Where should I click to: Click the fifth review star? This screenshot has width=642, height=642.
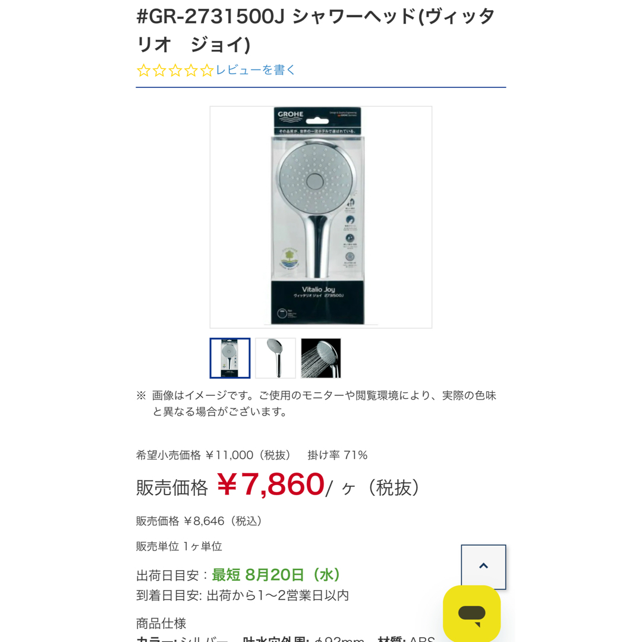point(207,70)
